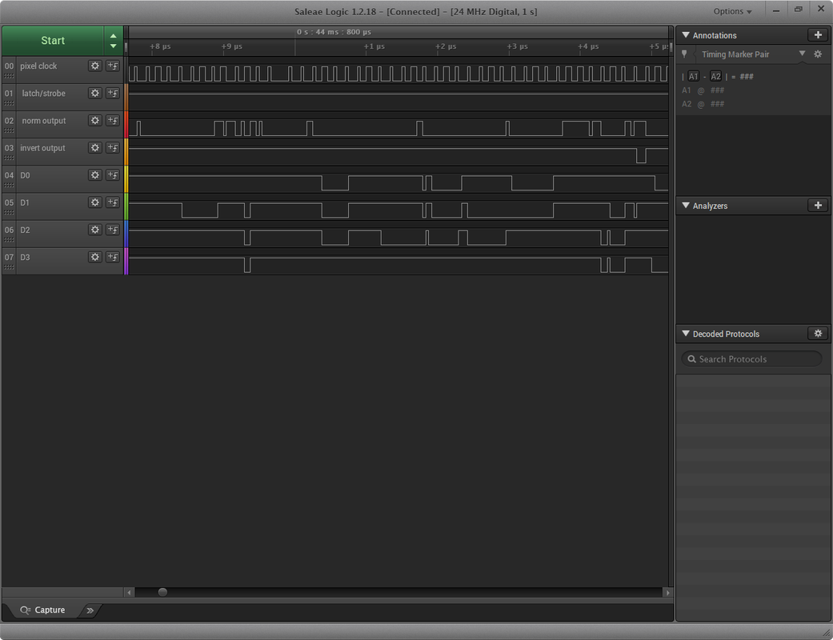Open the Timing Marker Pair dropdown arrow
This screenshot has height=640, width=833.
click(x=802, y=54)
